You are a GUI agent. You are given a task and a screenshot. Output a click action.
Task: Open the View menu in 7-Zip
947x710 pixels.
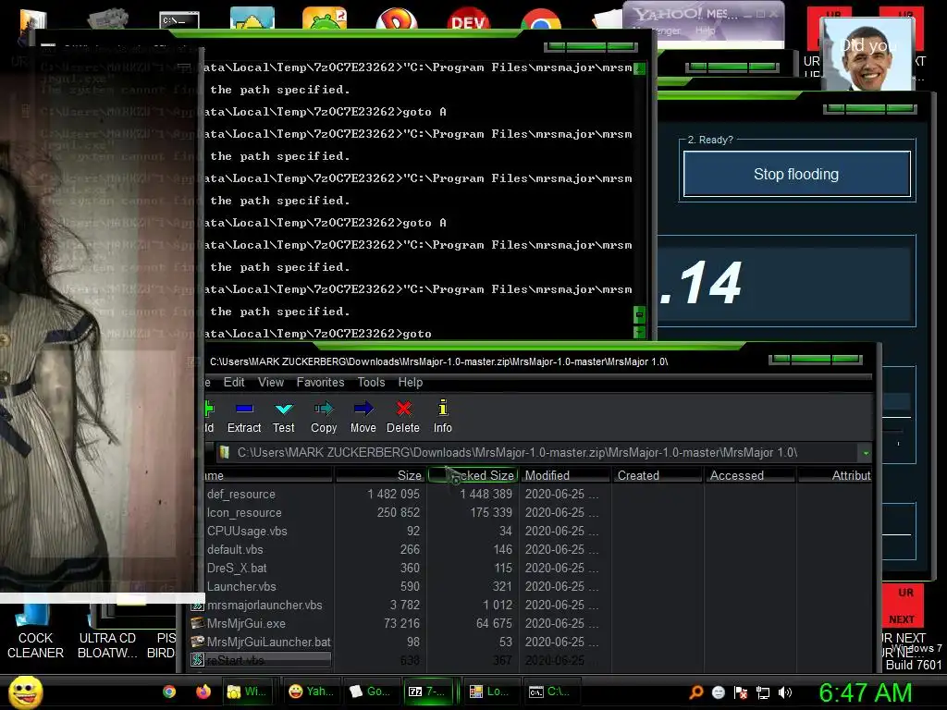pyautogui.click(x=271, y=382)
